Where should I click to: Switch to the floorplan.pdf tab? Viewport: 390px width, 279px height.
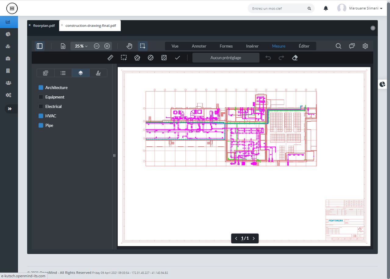point(44,26)
